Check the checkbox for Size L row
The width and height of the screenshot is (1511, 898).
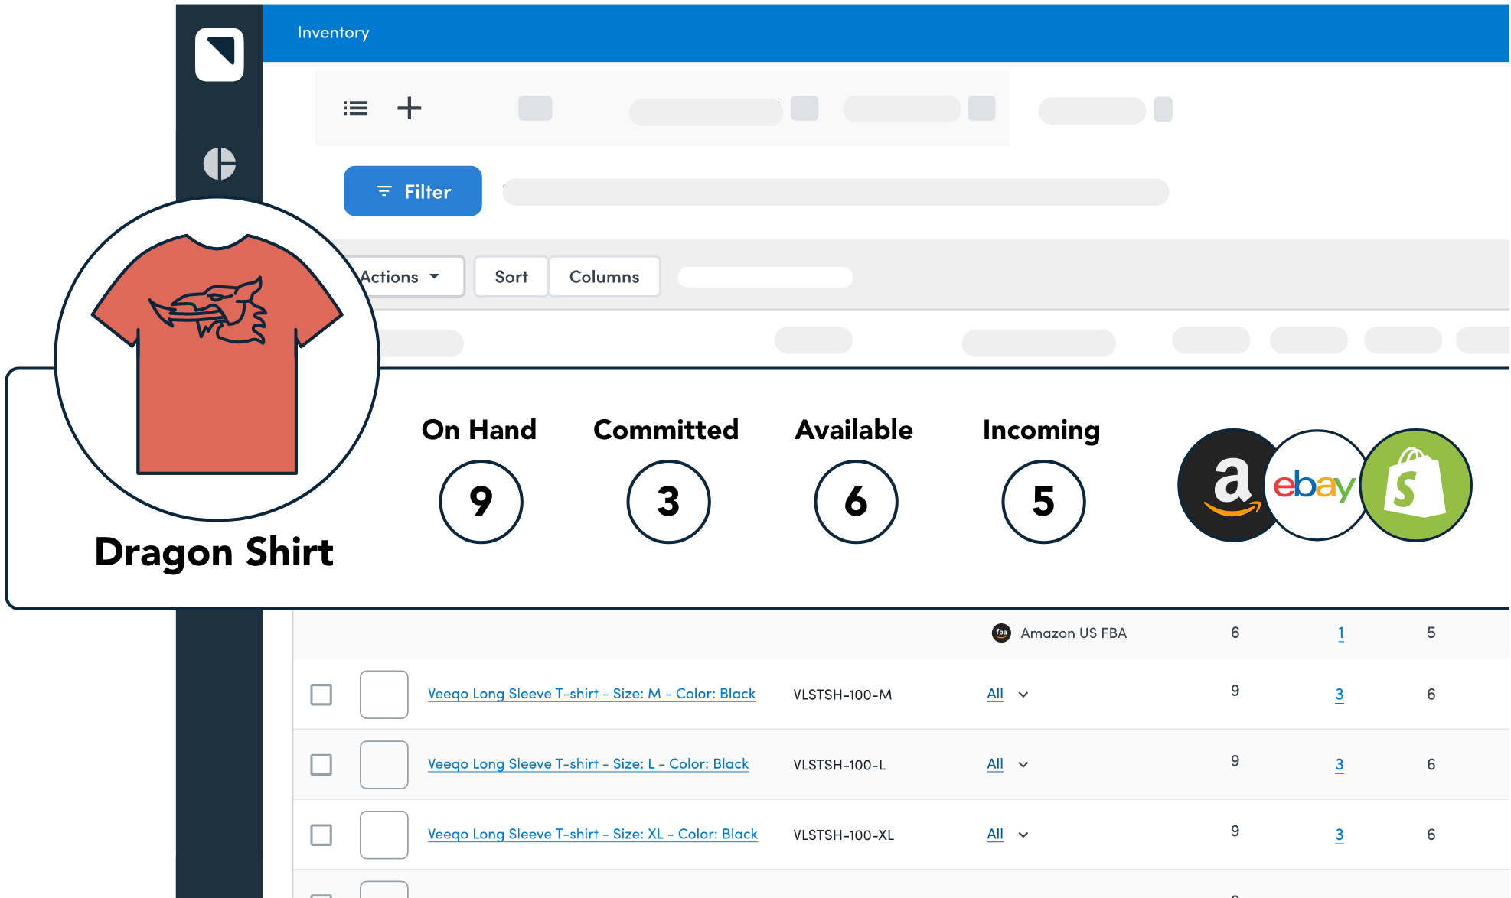(x=321, y=765)
